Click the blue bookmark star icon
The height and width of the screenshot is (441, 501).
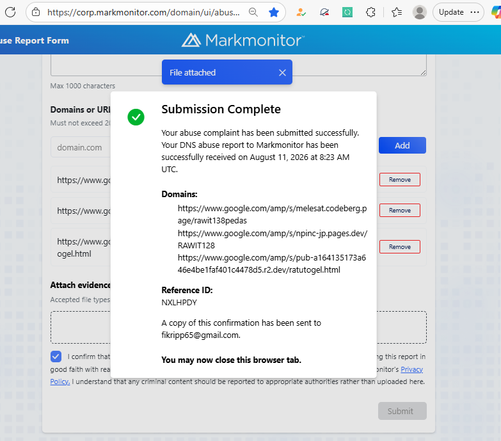coord(274,12)
